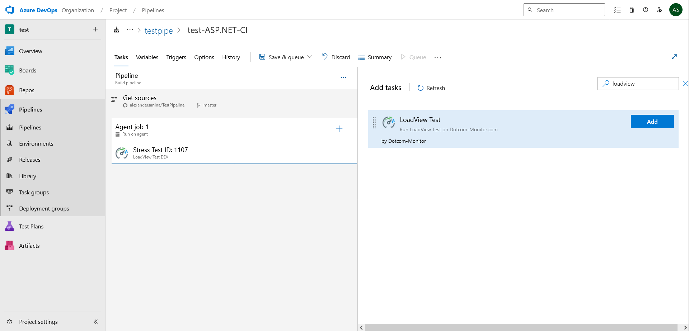
Task: Click the LoadView Test drag handle
Action: click(374, 122)
